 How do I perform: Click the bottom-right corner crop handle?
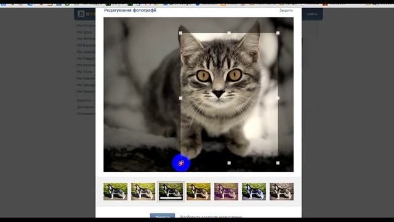click(278, 163)
